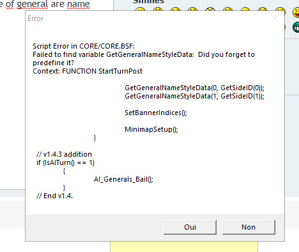Select the green grinning smiley at right edge
Viewport: 299px width, 252px height.
pyautogui.click(x=296, y=28)
